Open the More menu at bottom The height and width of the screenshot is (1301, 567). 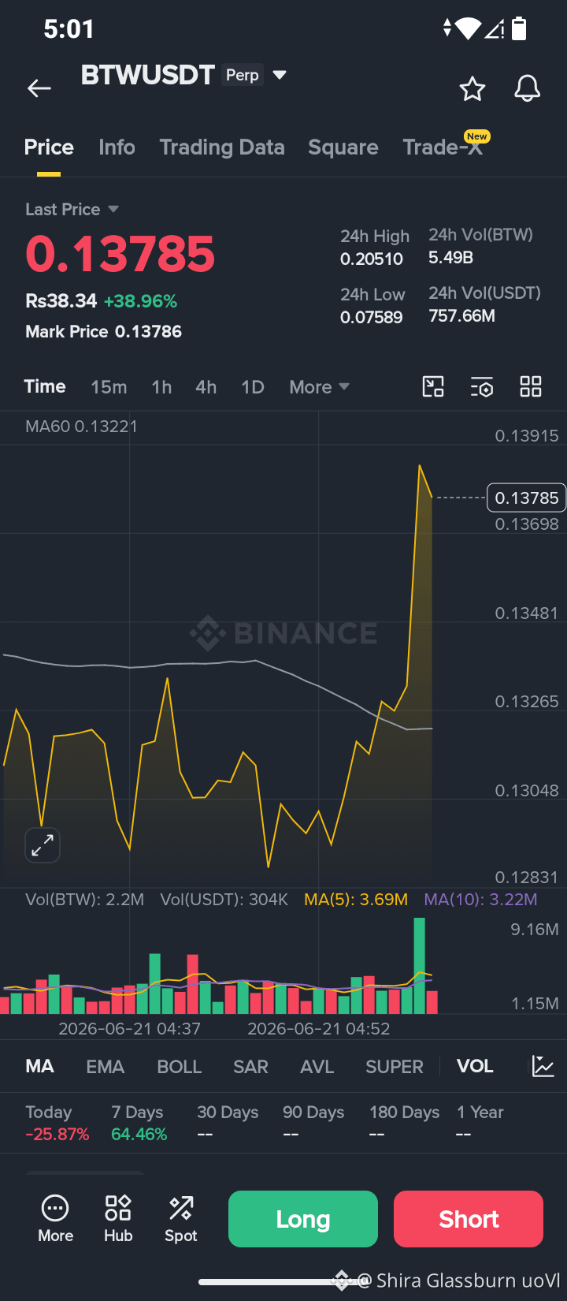tap(55, 1219)
